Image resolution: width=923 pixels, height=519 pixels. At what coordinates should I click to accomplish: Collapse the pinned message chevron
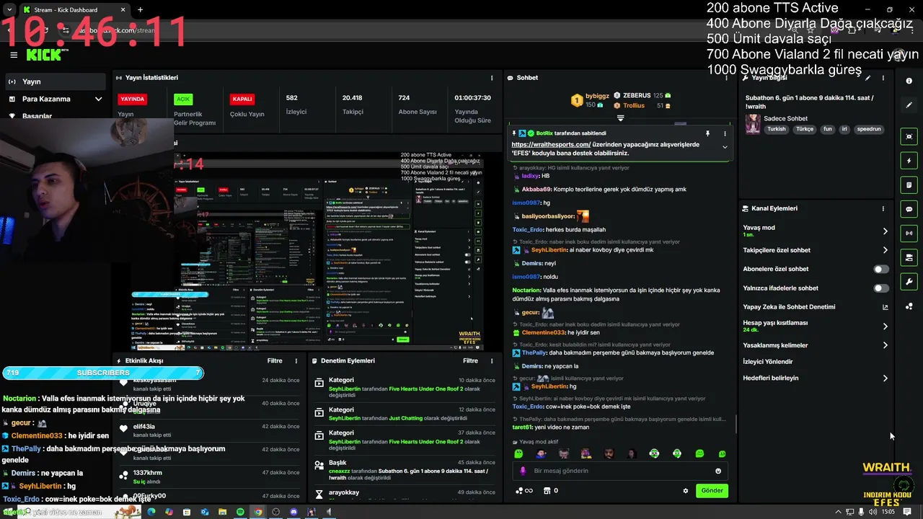click(725, 147)
